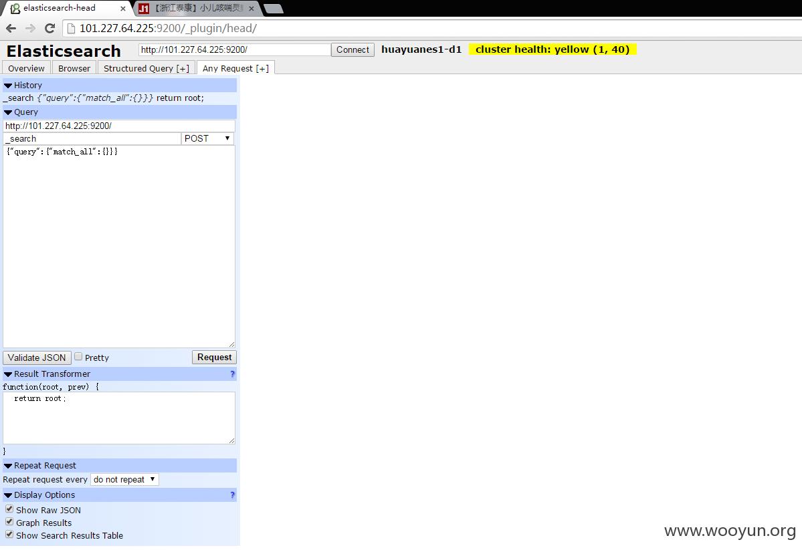Focus the cluster connection URL field
The image size is (802, 550).
pyautogui.click(x=234, y=49)
